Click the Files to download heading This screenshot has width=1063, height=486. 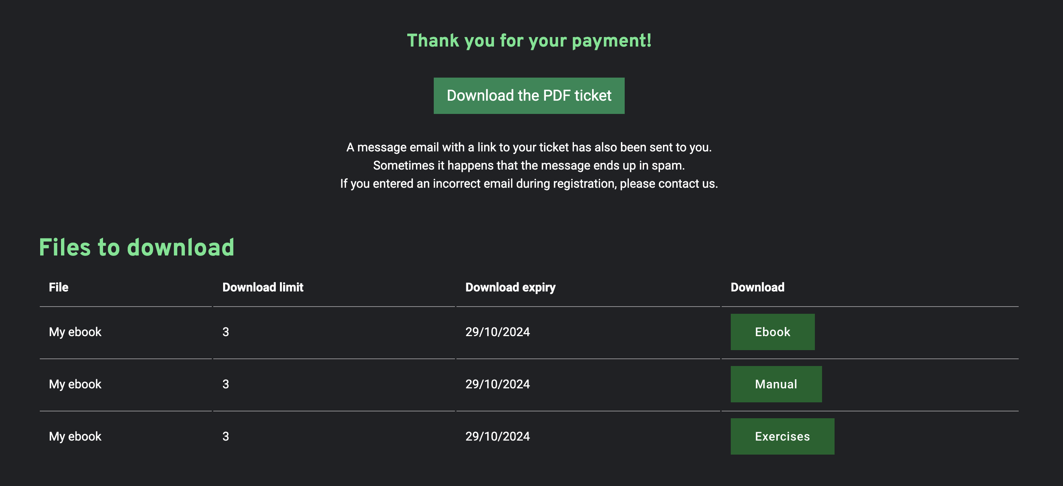pyautogui.click(x=137, y=247)
